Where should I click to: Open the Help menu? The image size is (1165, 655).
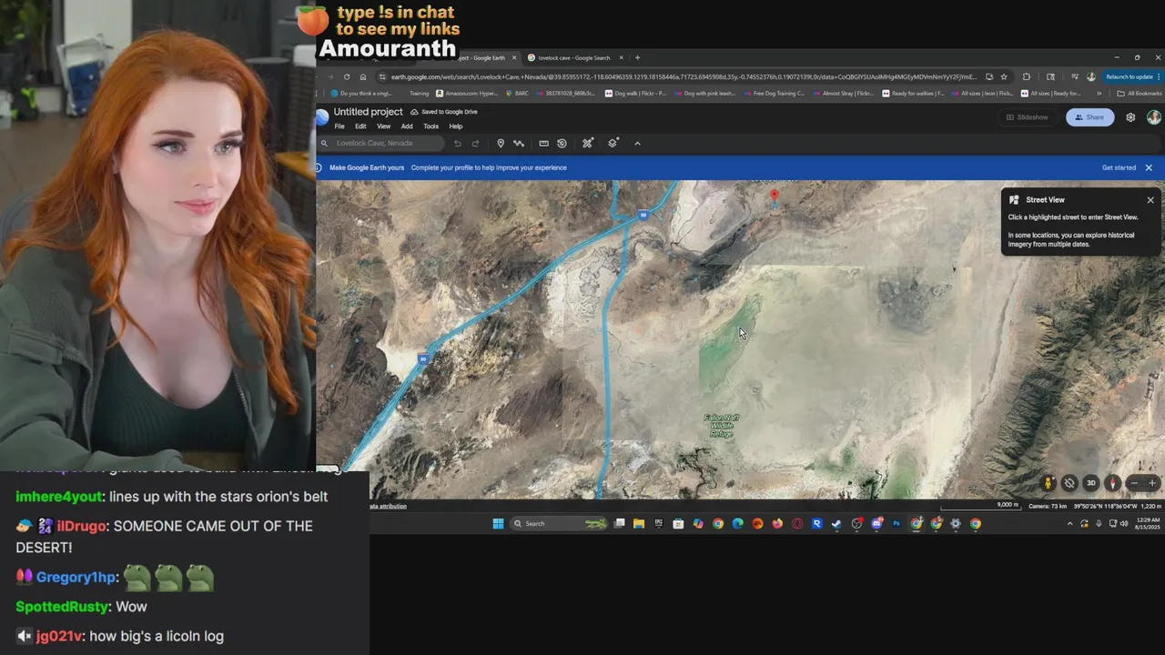[x=455, y=126]
